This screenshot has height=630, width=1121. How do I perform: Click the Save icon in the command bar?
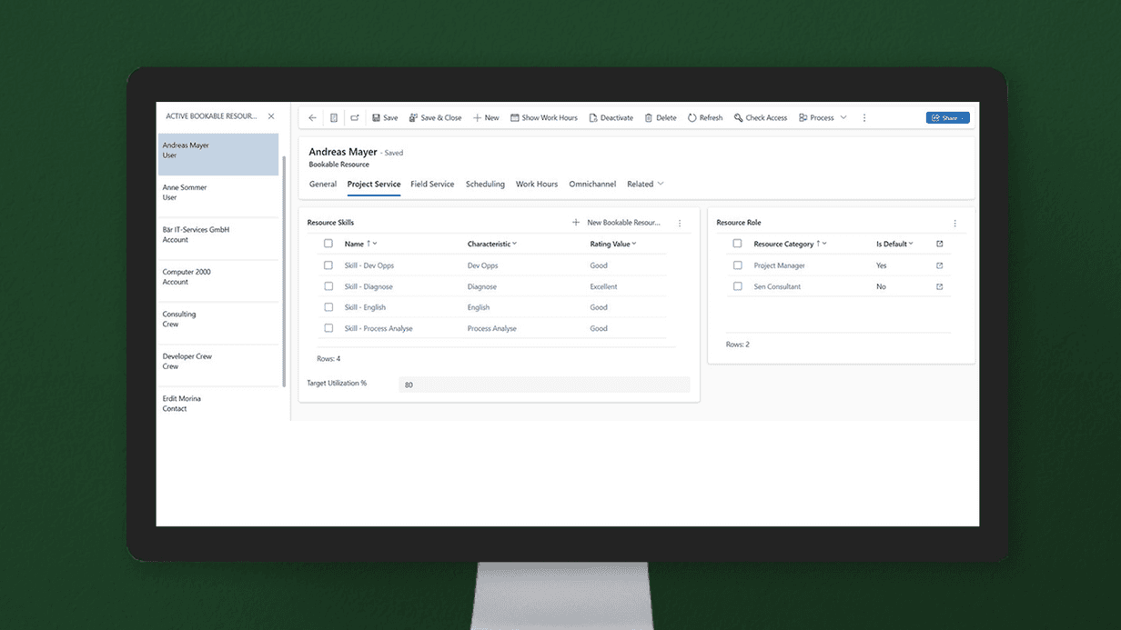376,118
